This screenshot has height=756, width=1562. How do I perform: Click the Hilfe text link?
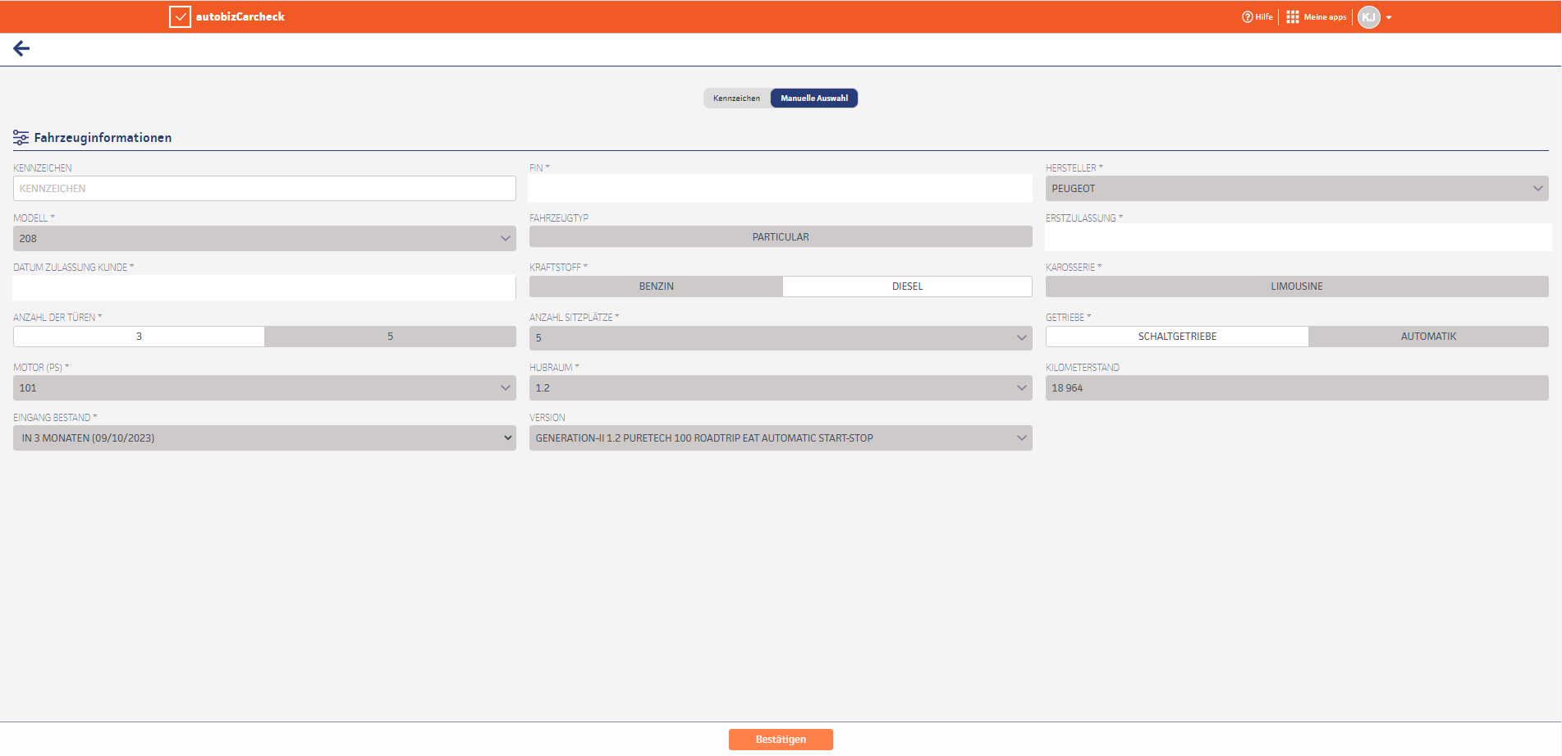[1264, 17]
